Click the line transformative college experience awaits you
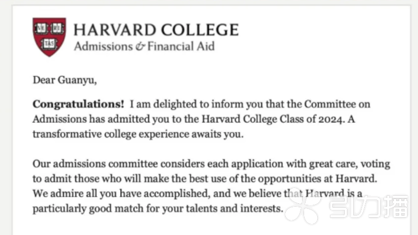The width and height of the screenshot is (418, 235). coord(138,134)
